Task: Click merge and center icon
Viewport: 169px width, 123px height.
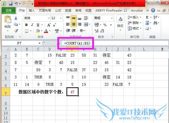Action: 86,24
